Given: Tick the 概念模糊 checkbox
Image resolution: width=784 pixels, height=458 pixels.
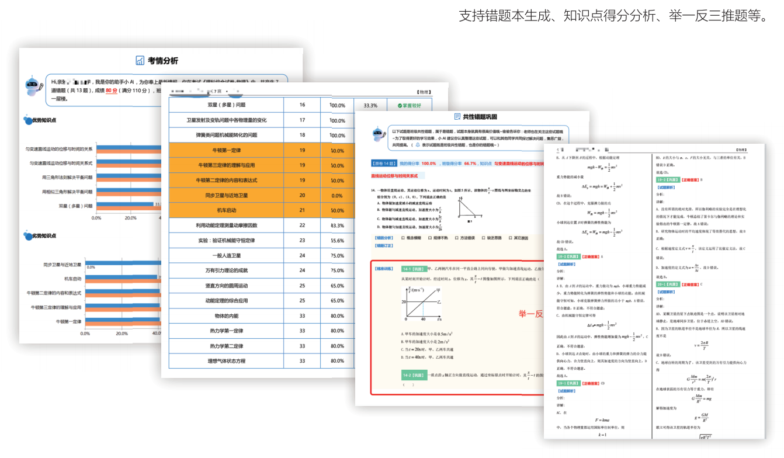Looking at the screenshot, I should pos(403,238).
